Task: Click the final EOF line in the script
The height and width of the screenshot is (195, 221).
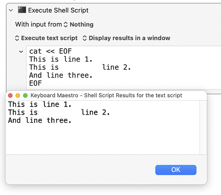Action: tap(35, 83)
